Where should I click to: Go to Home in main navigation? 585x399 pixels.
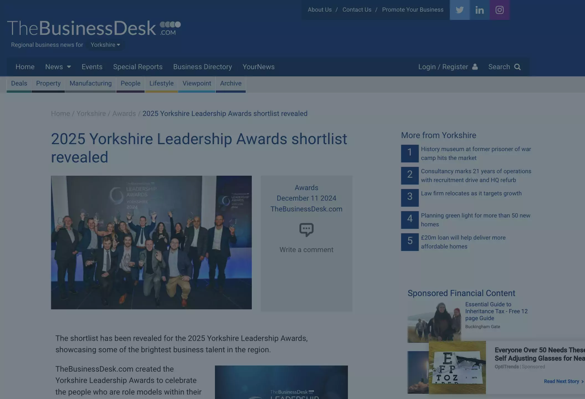(x=25, y=67)
